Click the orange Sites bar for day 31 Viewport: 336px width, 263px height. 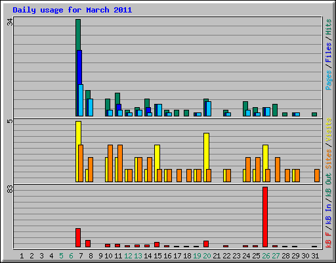317,176
